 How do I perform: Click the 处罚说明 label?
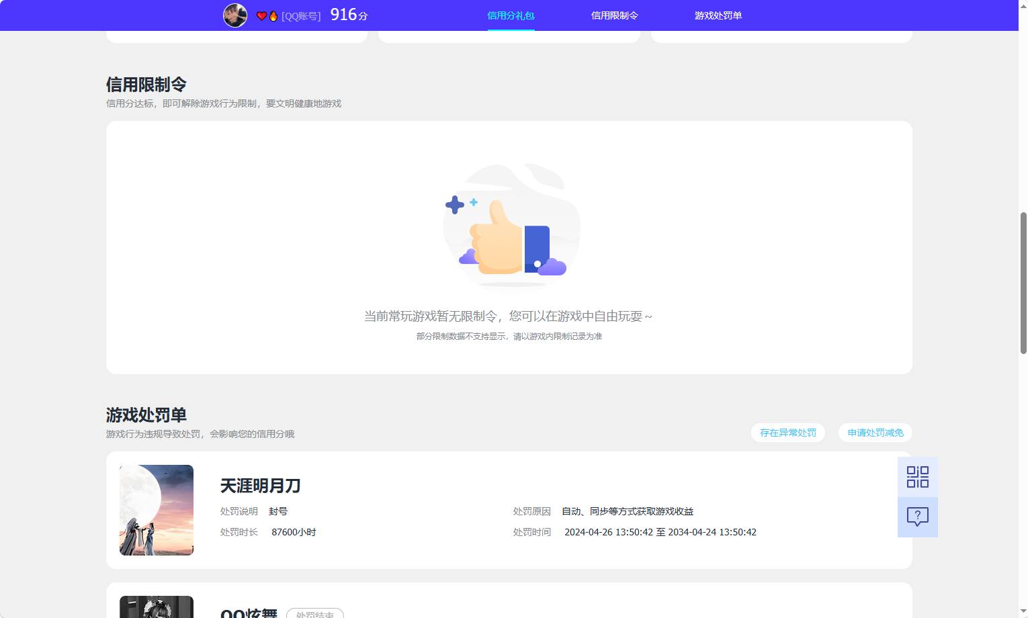(x=239, y=511)
